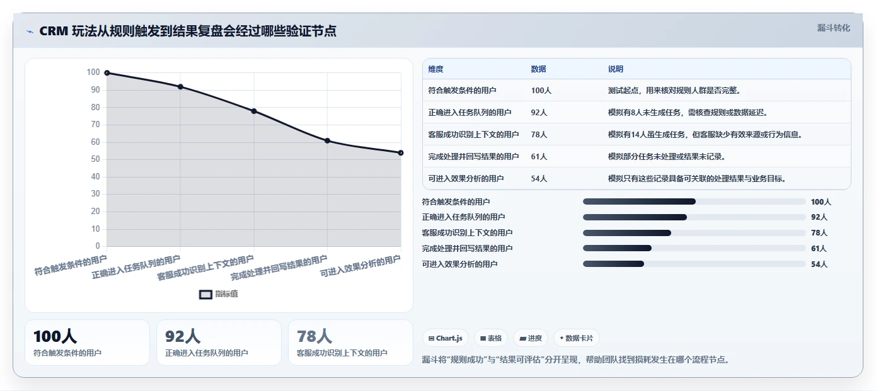Click x-axis label 正确进入任务队列的用户

point(136,267)
